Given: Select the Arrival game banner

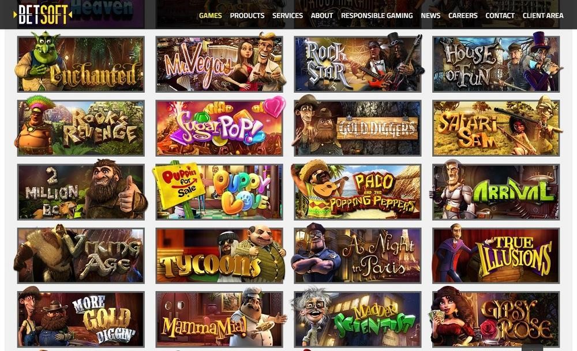Looking at the screenshot, I should click(x=496, y=192).
